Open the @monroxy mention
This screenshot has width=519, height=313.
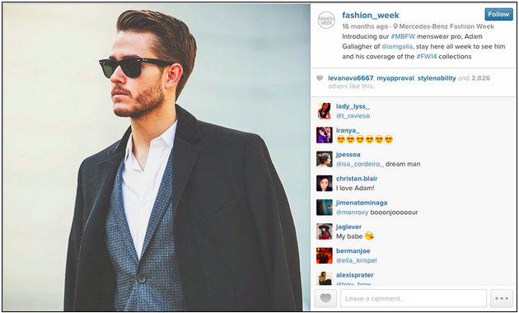[353, 213]
